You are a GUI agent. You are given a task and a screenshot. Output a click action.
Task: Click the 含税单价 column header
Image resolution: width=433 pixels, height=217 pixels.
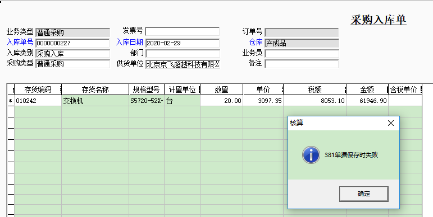(x=405, y=89)
